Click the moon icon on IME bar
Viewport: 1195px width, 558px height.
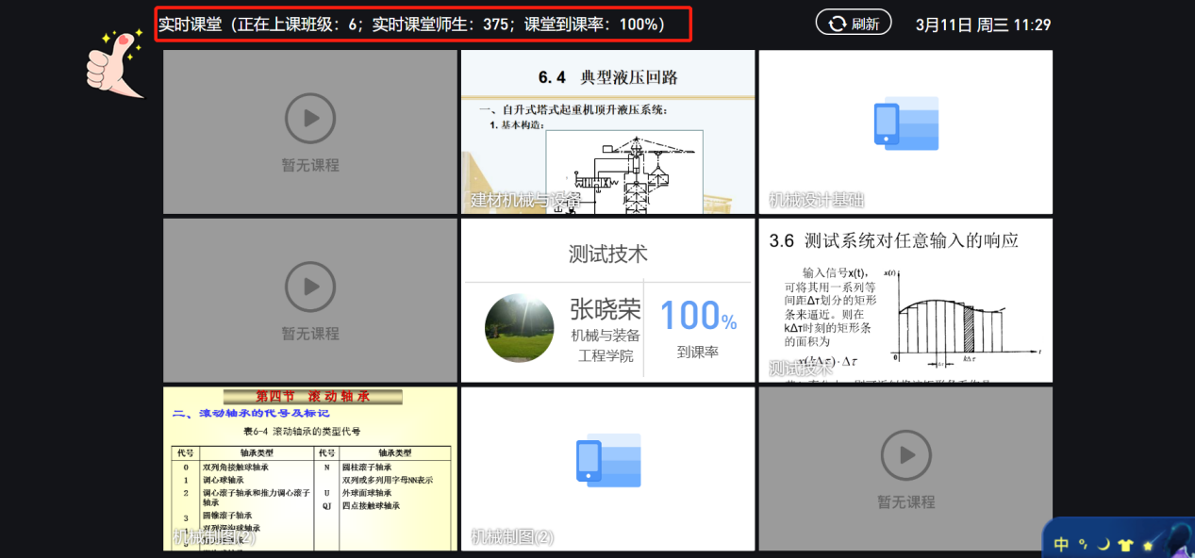click(1104, 544)
